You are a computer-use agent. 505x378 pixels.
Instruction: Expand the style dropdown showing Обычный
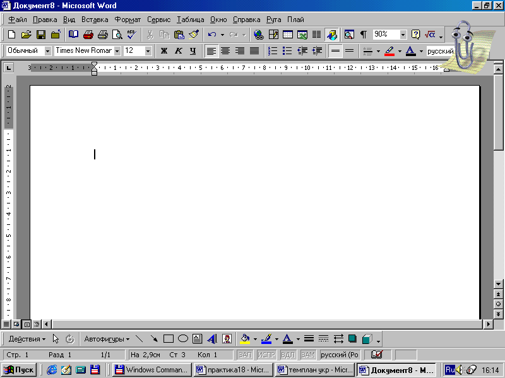point(48,51)
